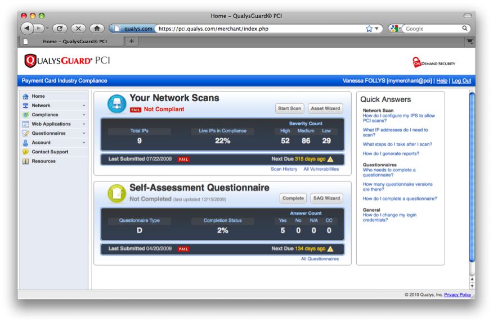Image resolution: width=493 pixels, height=323 pixels.
Task: Click the page icon in the address bar
Action: pyautogui.click(x=116, y=29)
